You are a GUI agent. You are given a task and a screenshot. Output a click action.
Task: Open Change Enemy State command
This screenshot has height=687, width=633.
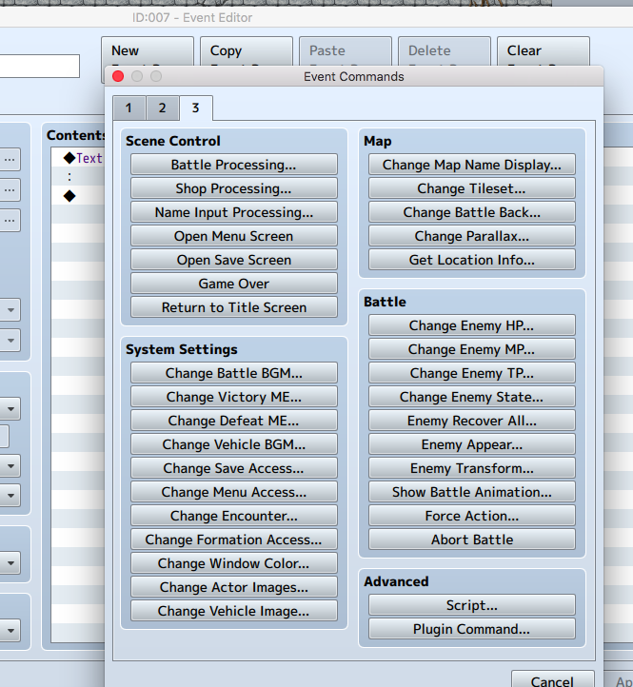[x=472, y=397]
